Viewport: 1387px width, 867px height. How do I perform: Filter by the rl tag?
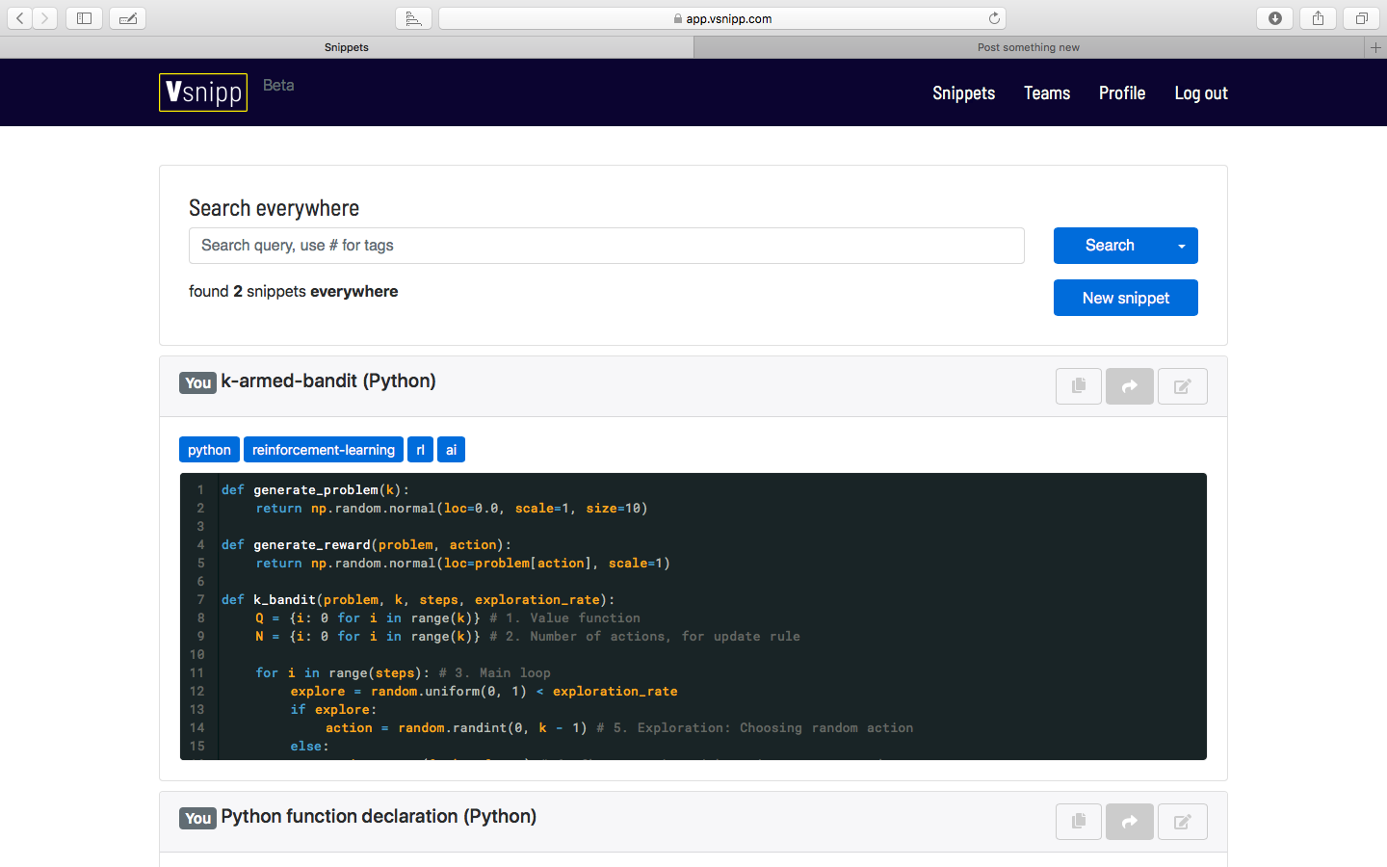(420, 450)
